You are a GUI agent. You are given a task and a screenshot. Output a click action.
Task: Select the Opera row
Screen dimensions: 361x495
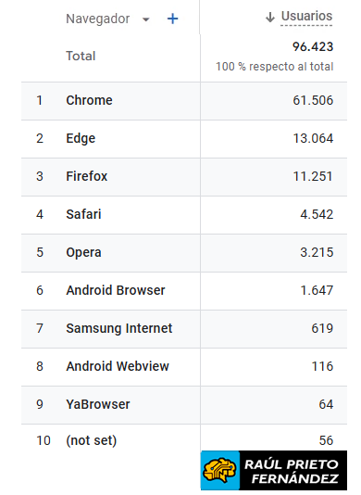pyautogui.click(x=184, y=253)
